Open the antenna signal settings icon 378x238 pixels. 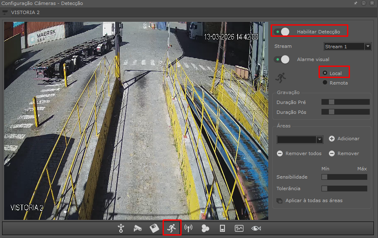point(189,228)
